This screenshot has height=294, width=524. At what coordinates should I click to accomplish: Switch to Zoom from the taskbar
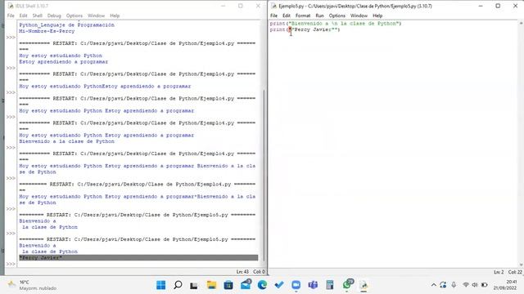click(x=296, y=285)
